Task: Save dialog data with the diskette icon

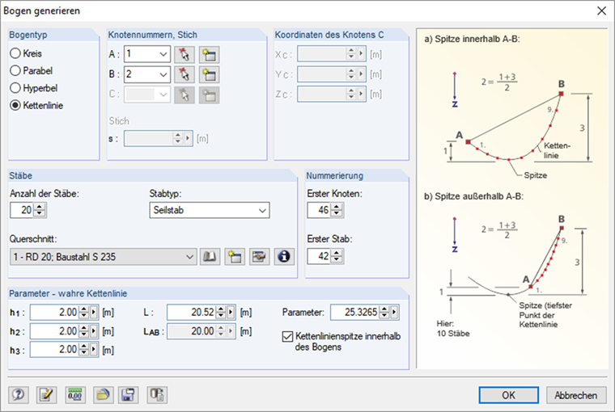Action: coord(128,395)
